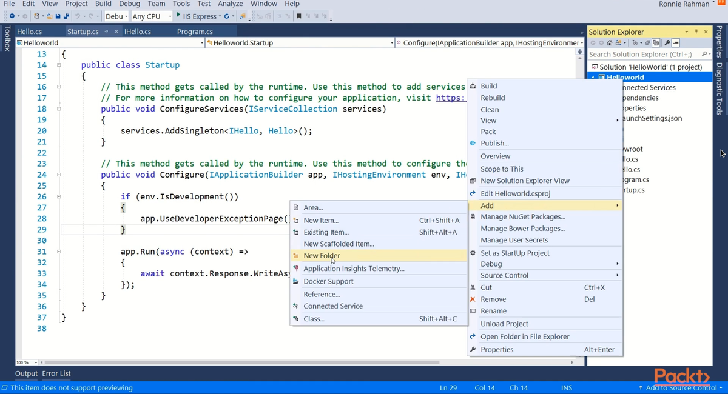Click the Find in Files toolbar icon
The image size is (728, 394).
[x=242, y=16]
